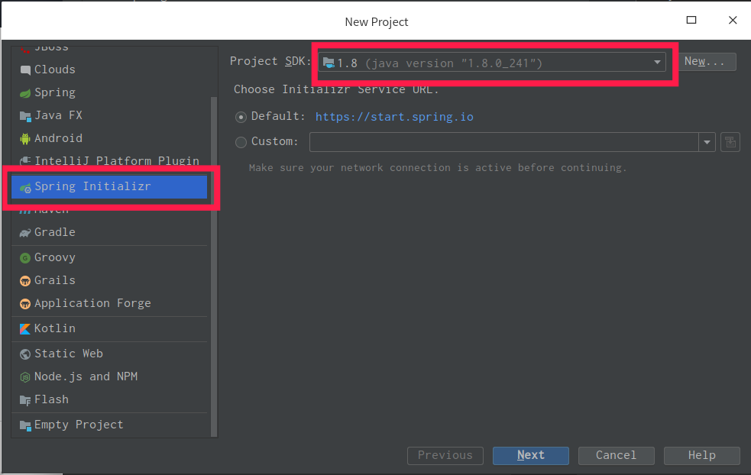751x475 pixels.
Task: Select the Default start.spring.io radio button
Action: (x=241, y=117)
